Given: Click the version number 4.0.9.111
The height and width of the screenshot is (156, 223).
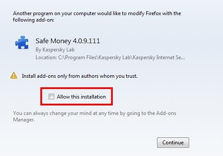Looking at the screenshot, I should click(x=86, y=41).
